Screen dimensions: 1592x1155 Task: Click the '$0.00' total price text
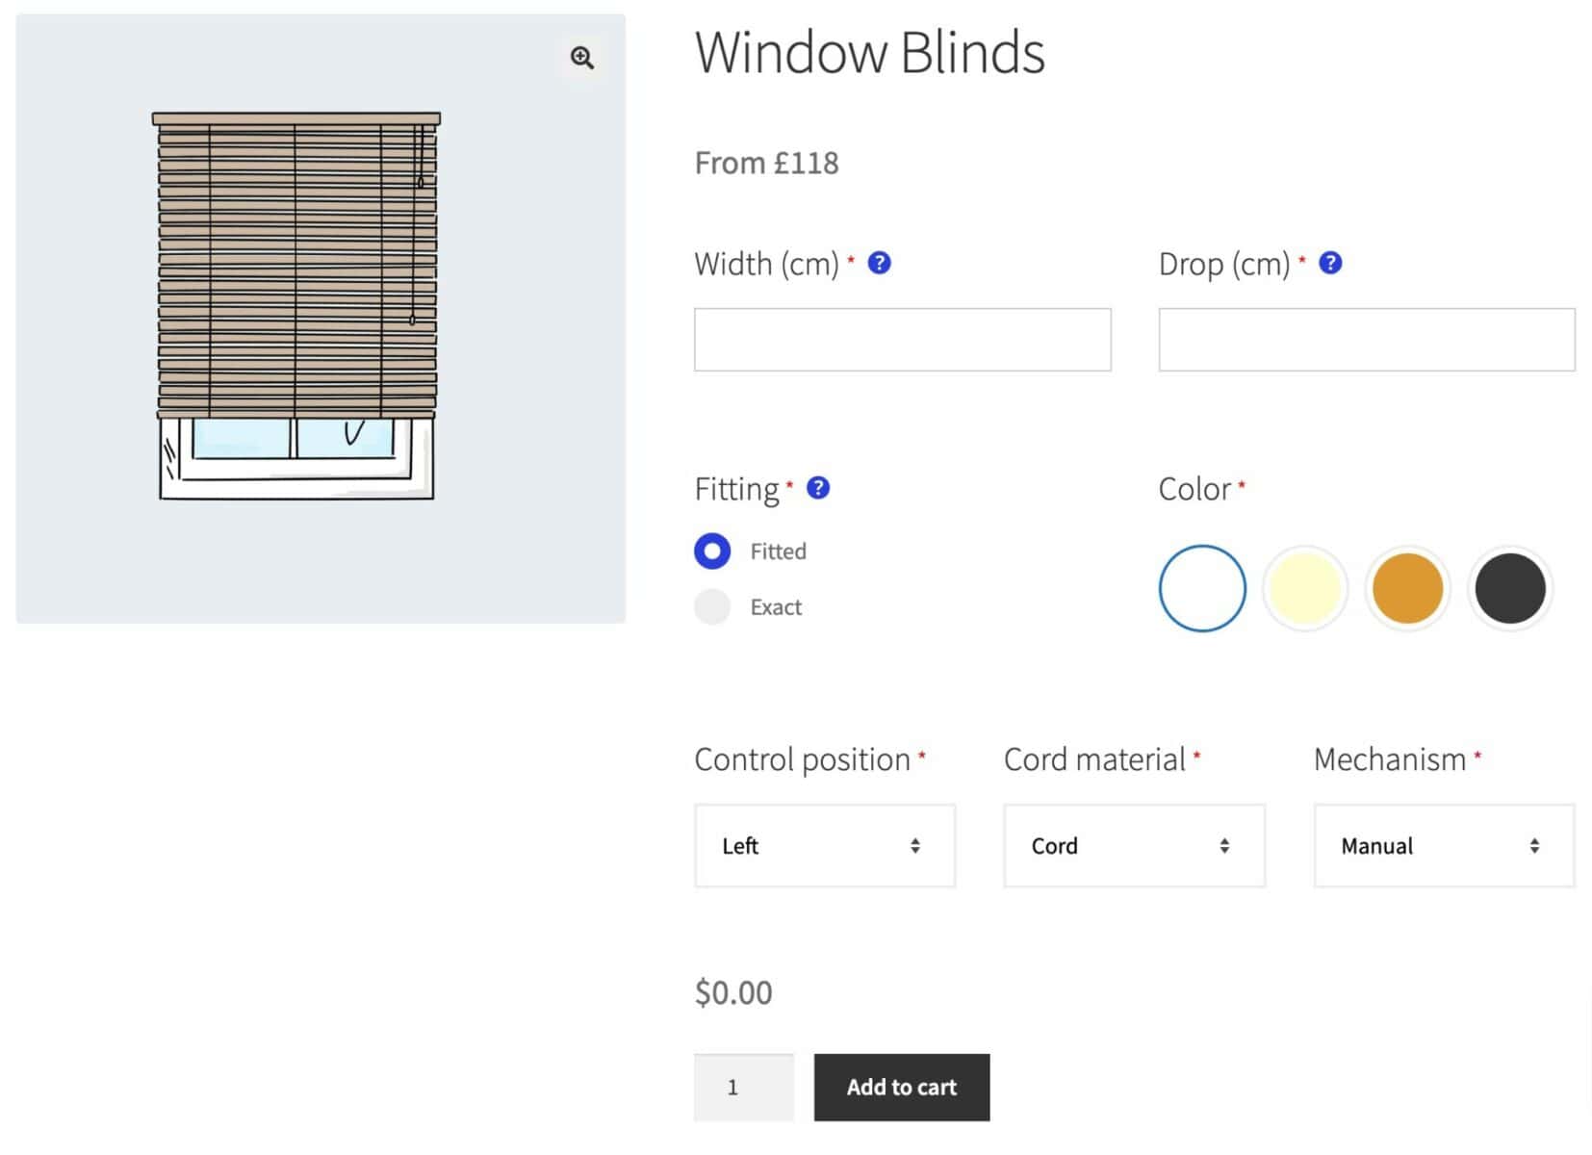[733, 992]
